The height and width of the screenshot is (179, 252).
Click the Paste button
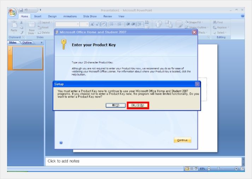[14, 27]
